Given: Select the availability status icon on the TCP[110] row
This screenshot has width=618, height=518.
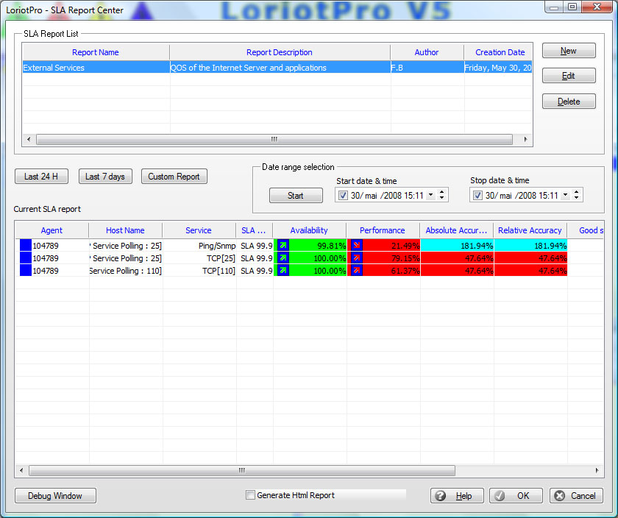Looking at the screenshot, I should (282, 270).
